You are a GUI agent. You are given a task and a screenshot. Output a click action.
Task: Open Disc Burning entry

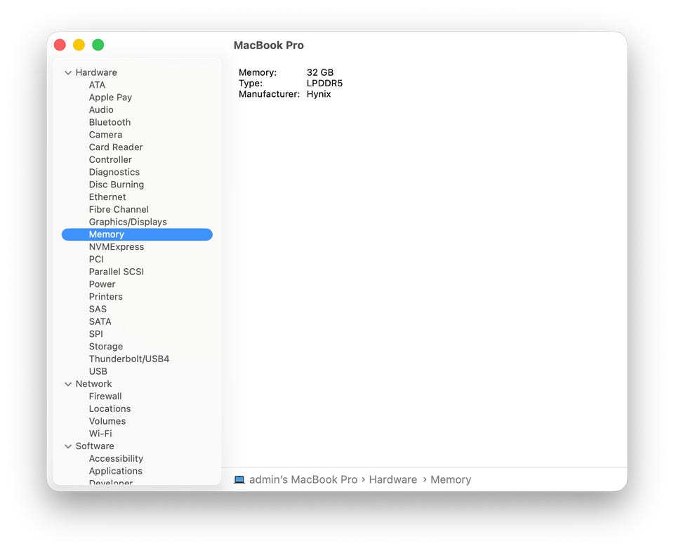click(x=117, y=185)
